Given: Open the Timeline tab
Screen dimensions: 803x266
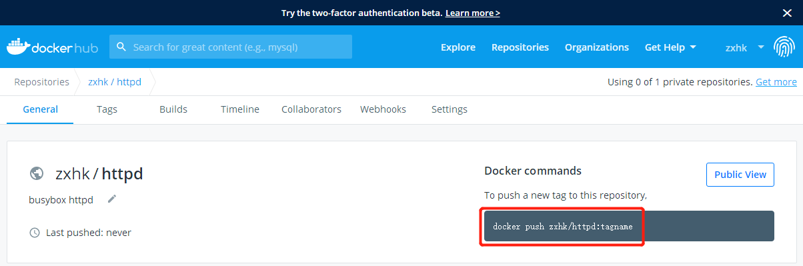Looking at the screenshot, I should pyautogui.click(x=240, y=109).
